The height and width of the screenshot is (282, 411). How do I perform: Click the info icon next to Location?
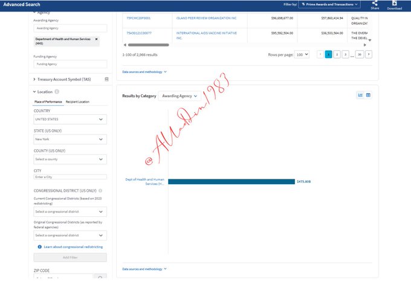pos(57,92)
